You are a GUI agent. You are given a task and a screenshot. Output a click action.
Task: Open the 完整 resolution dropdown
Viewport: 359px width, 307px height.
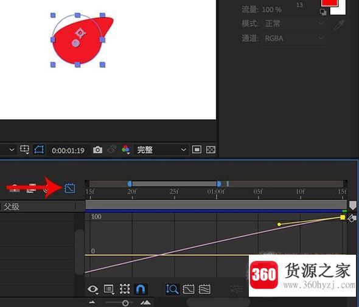coord(162,150)
